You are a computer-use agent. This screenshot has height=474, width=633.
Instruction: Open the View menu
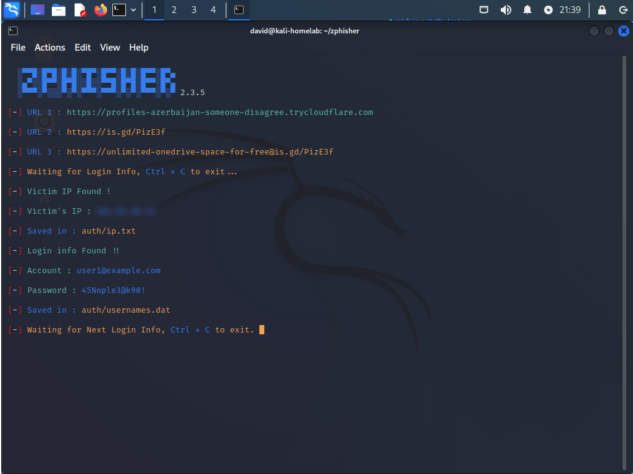[110, 48]
